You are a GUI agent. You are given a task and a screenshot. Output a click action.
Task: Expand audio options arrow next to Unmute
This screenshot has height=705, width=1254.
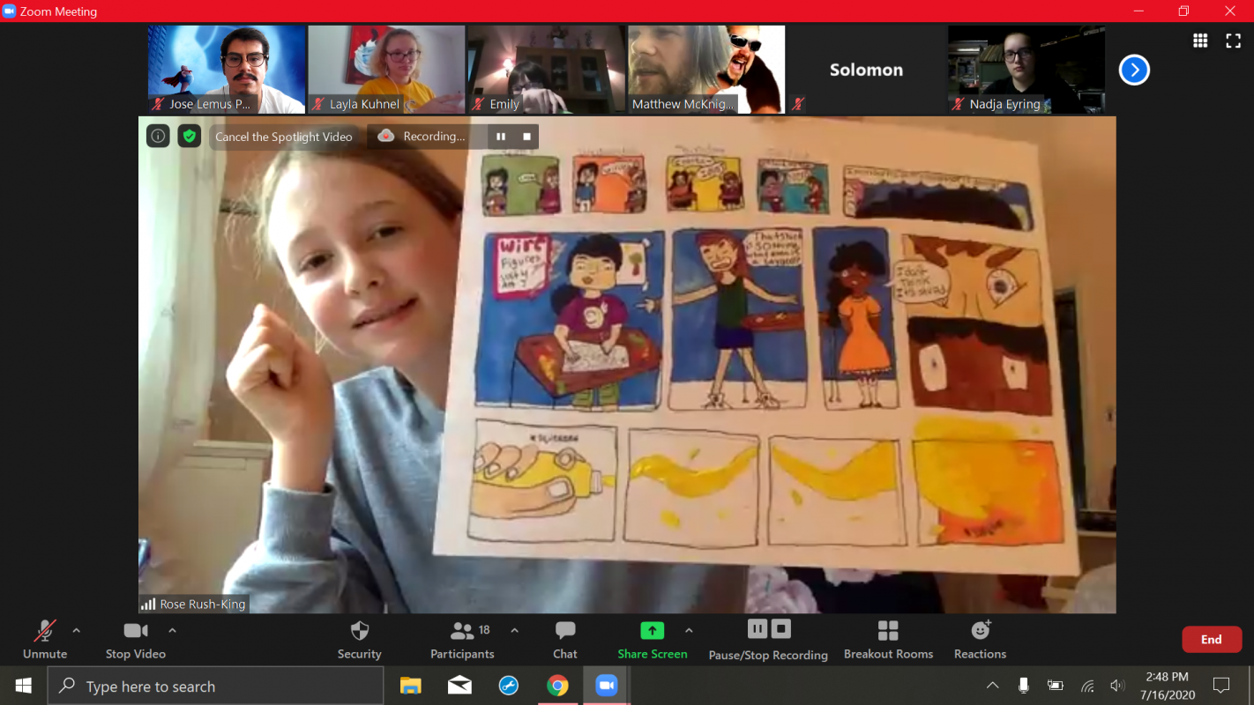pos(76,630)
